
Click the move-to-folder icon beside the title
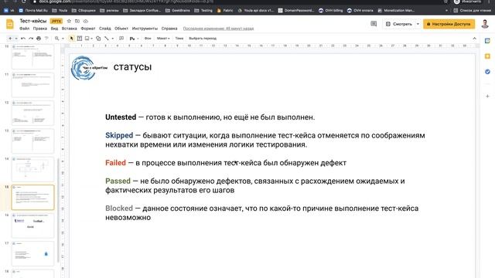pos(77,21)
